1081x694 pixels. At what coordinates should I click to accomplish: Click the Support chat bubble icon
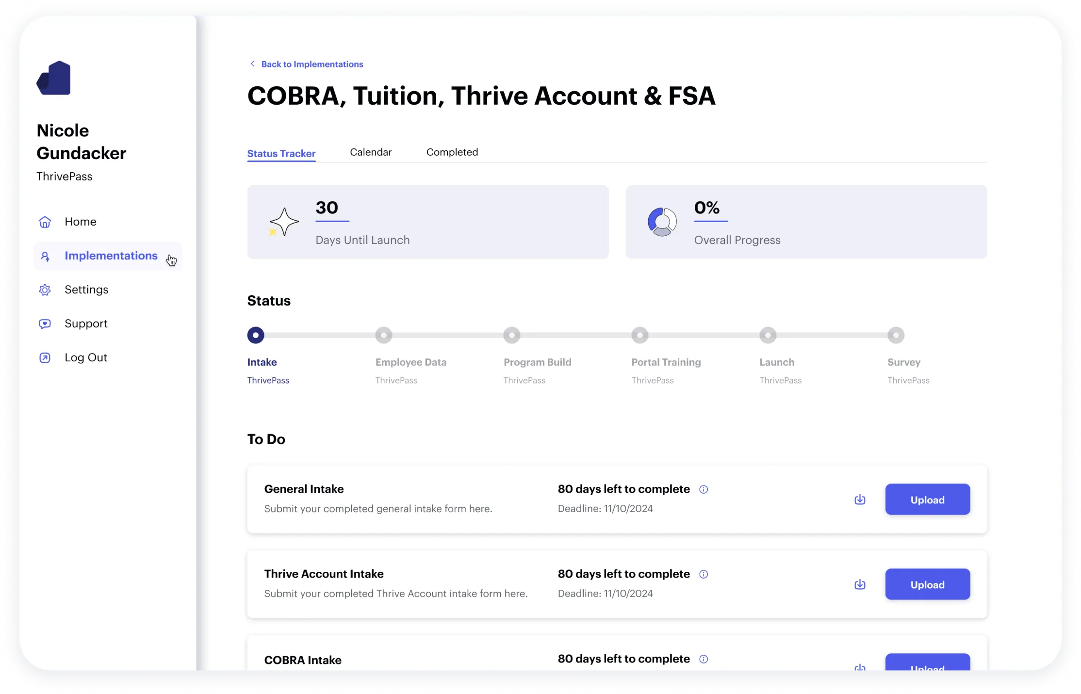(x=45, y=323)
